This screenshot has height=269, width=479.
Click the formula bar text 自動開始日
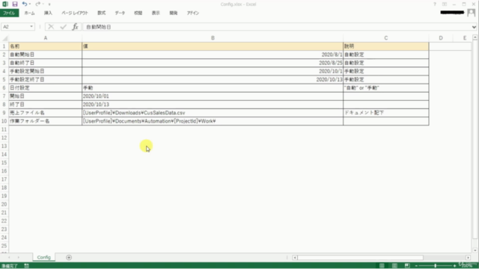[98, 27]
